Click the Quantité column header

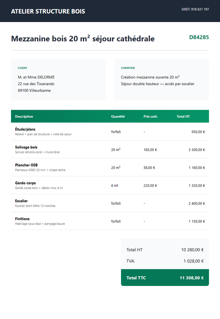tap(118, 117)
